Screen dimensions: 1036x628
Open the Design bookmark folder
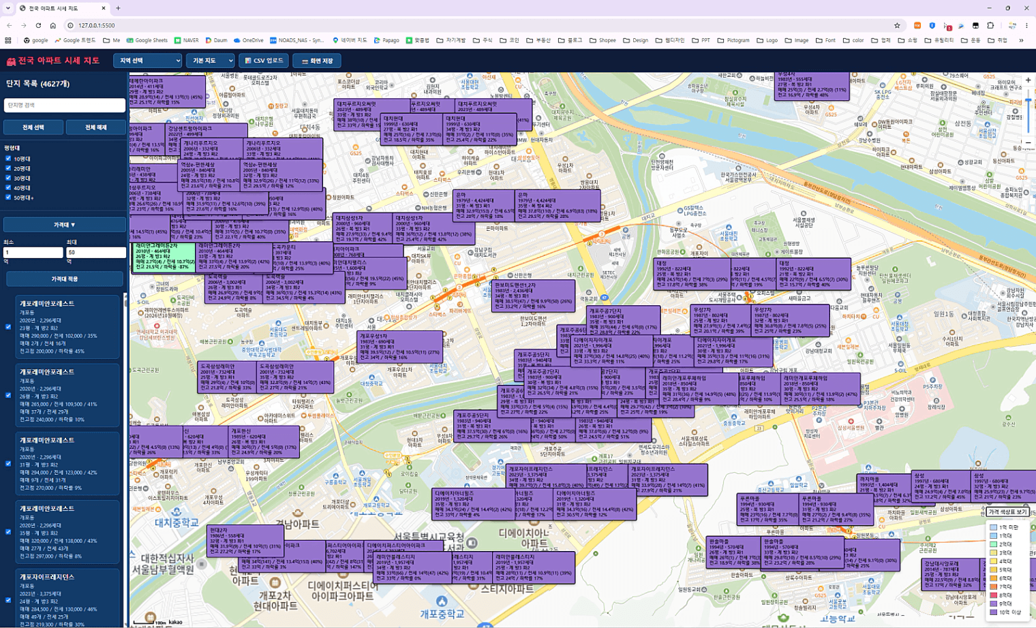pos(635,40)
